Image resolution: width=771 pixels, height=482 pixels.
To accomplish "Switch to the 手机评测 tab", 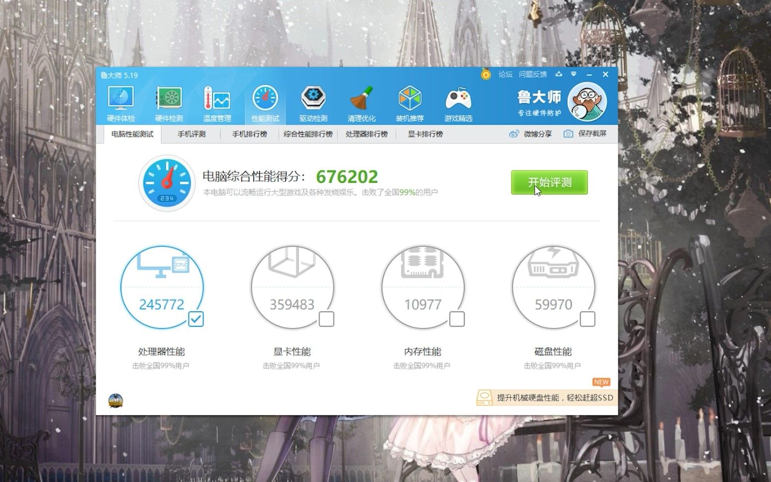I will (191, 134).
